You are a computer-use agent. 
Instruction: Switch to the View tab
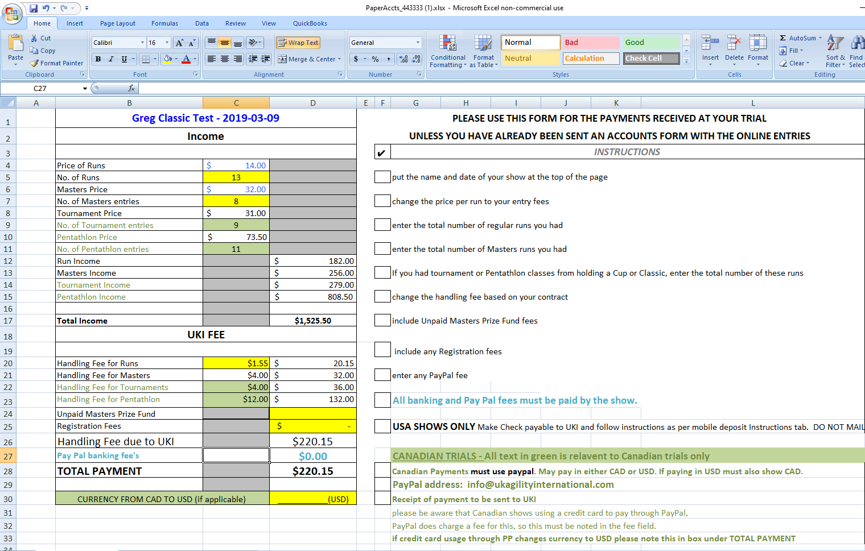(x=269, y=23)
